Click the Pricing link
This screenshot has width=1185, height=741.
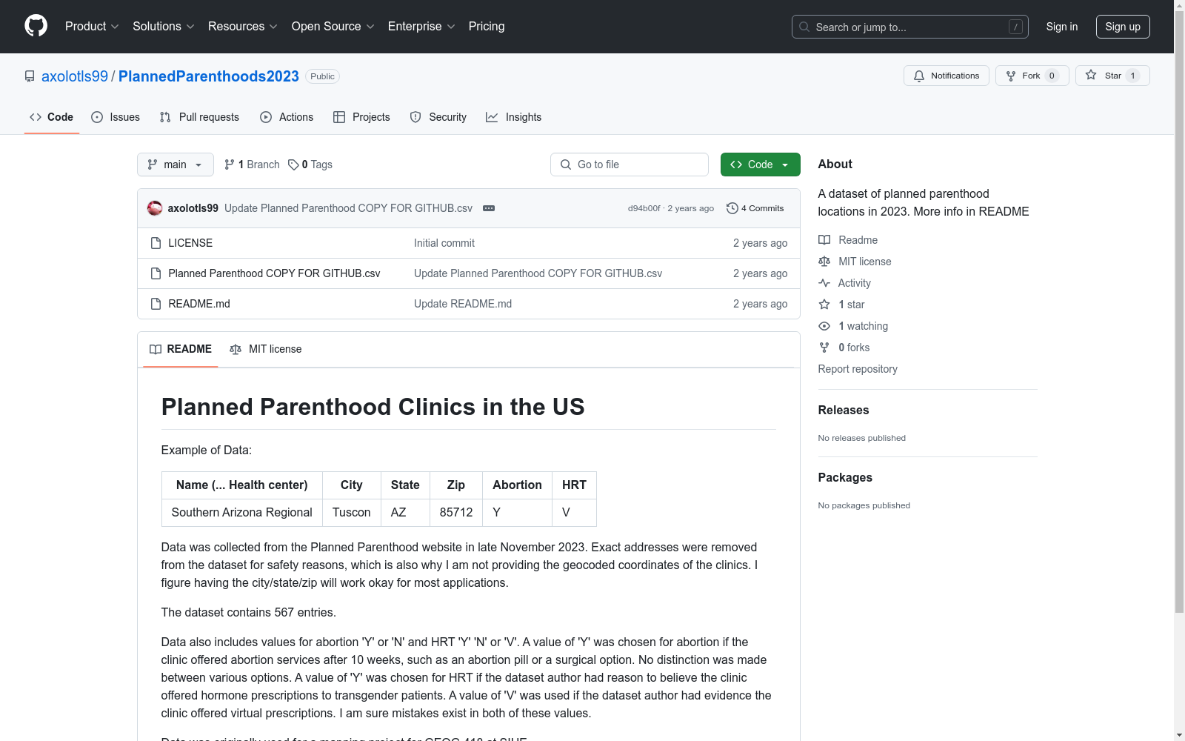(487, 26)
